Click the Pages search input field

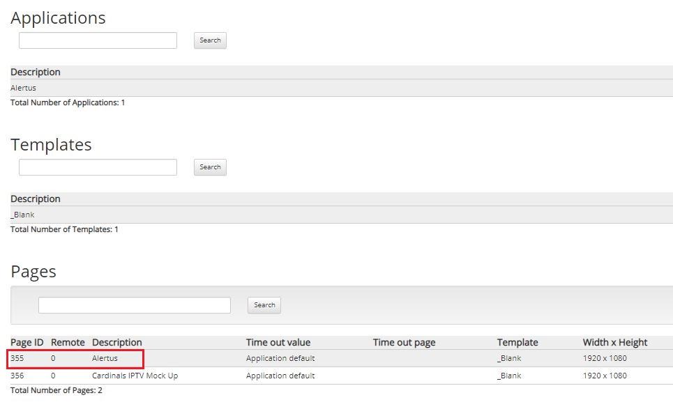(135, 305)
